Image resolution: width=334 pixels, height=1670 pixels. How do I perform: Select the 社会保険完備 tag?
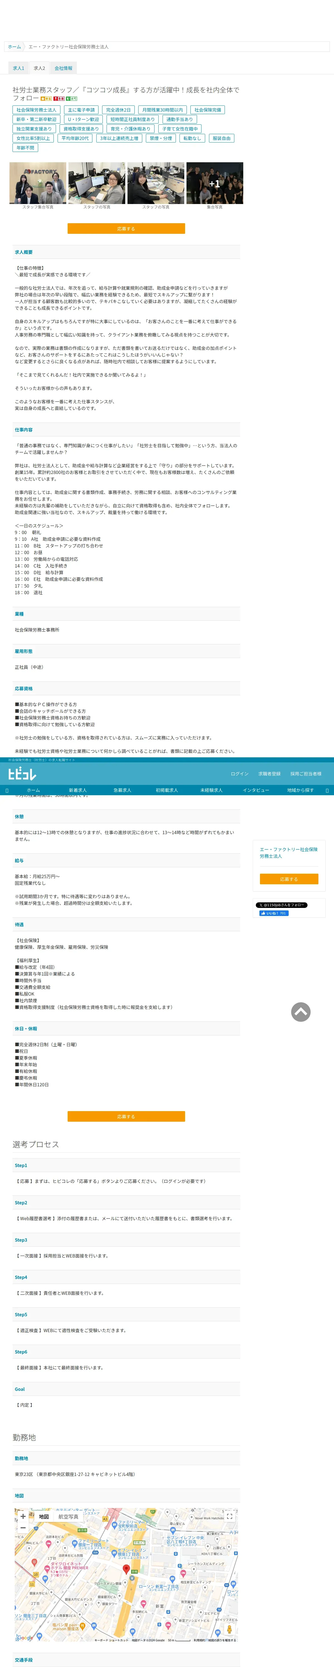pos(208,110)
